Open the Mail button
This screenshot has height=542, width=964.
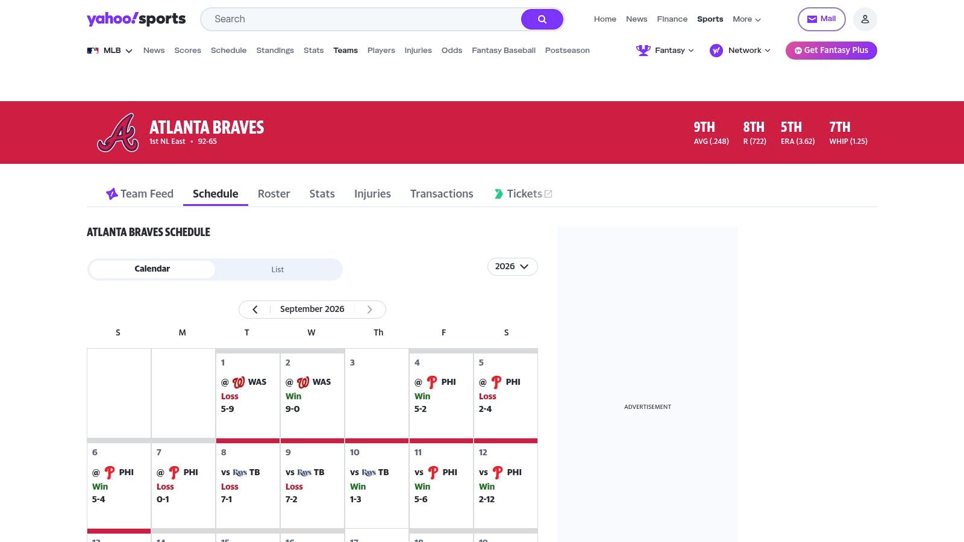[x=822, y=19]
